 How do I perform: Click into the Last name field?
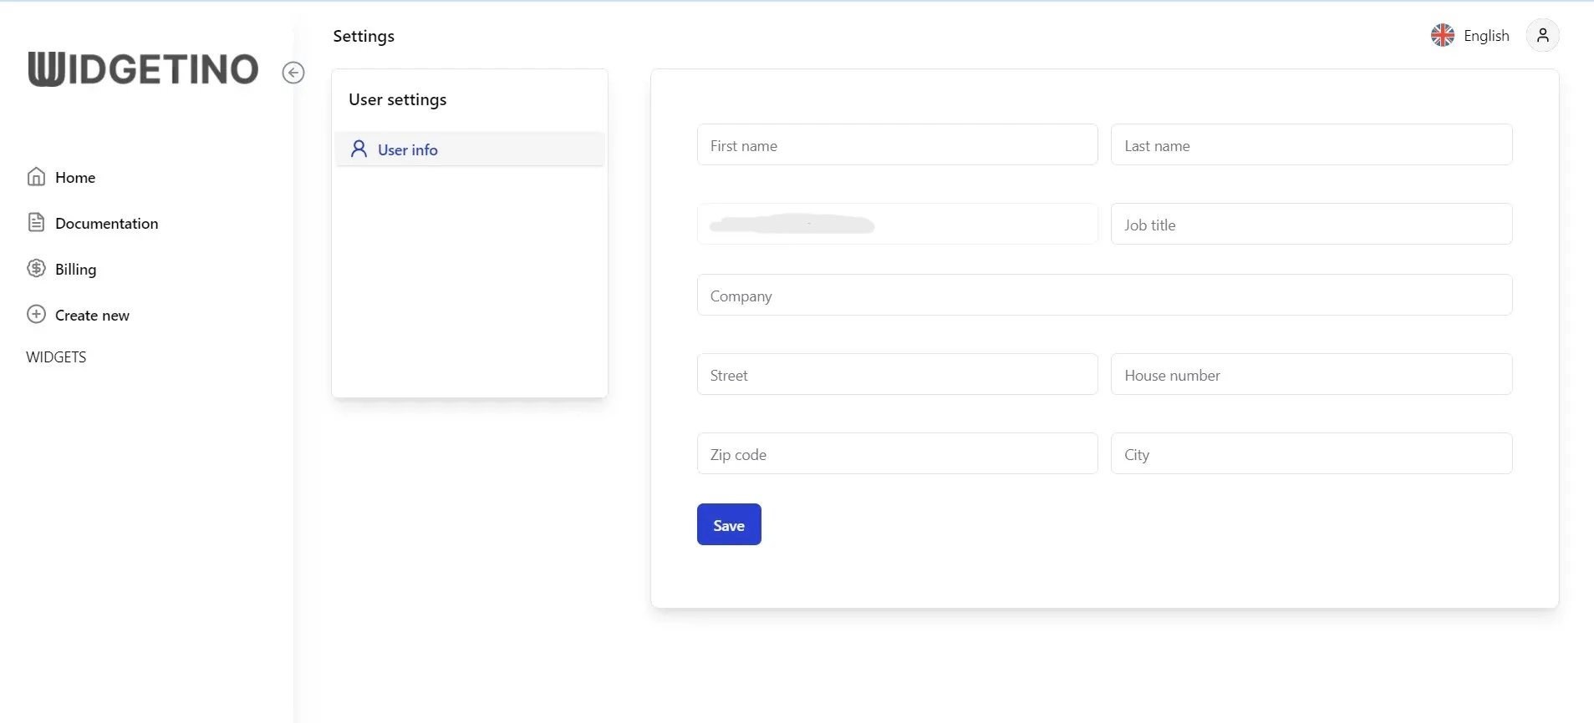click(1311, 145)
